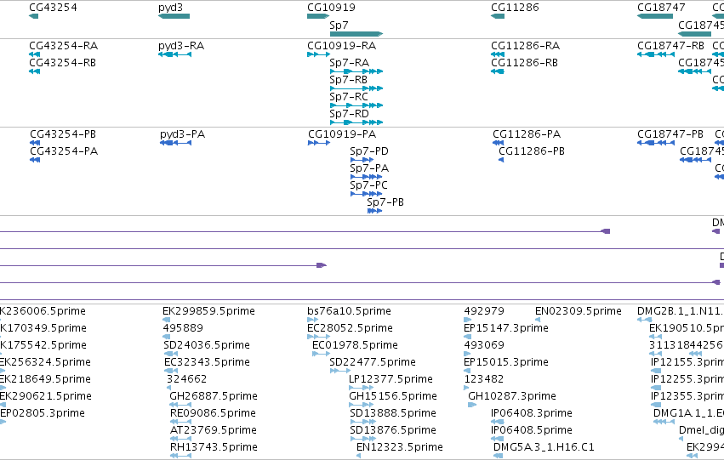The height and width of the screenshot is (460, 724).
Task: Click the 493069 feature label
Action: pos(484,345)
